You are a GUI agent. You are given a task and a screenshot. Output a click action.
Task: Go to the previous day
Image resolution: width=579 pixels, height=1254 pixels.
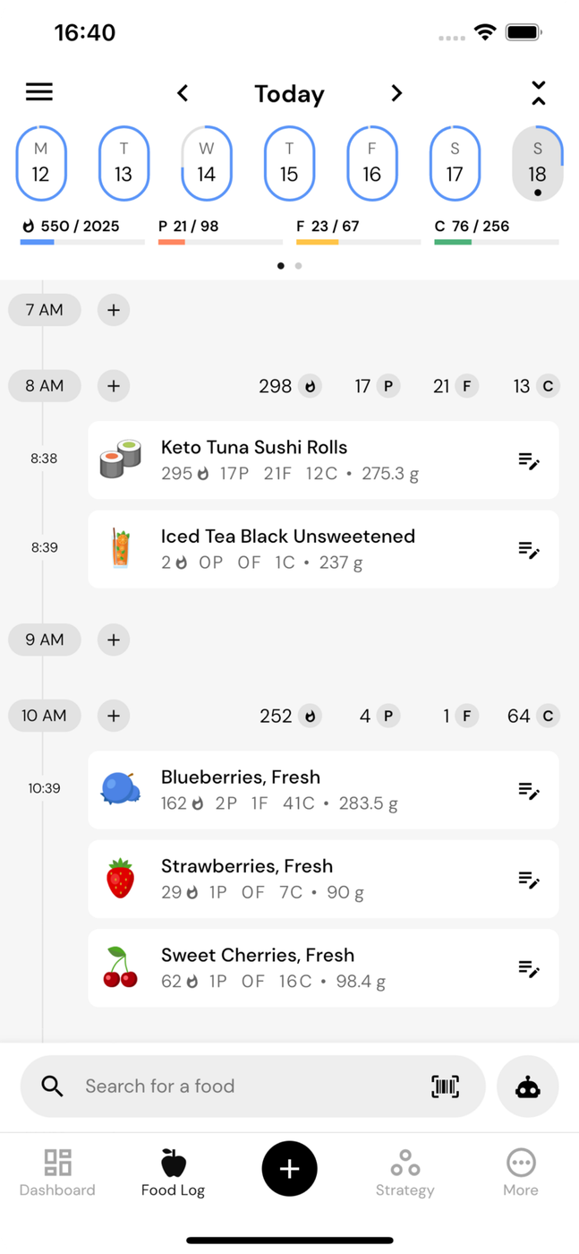click(183, 93)
